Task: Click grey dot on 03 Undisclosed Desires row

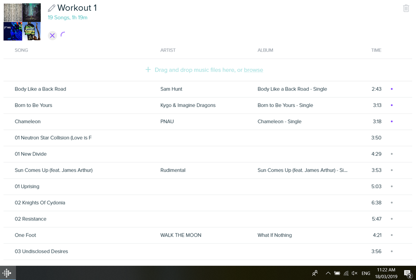Action: (391, 251)
